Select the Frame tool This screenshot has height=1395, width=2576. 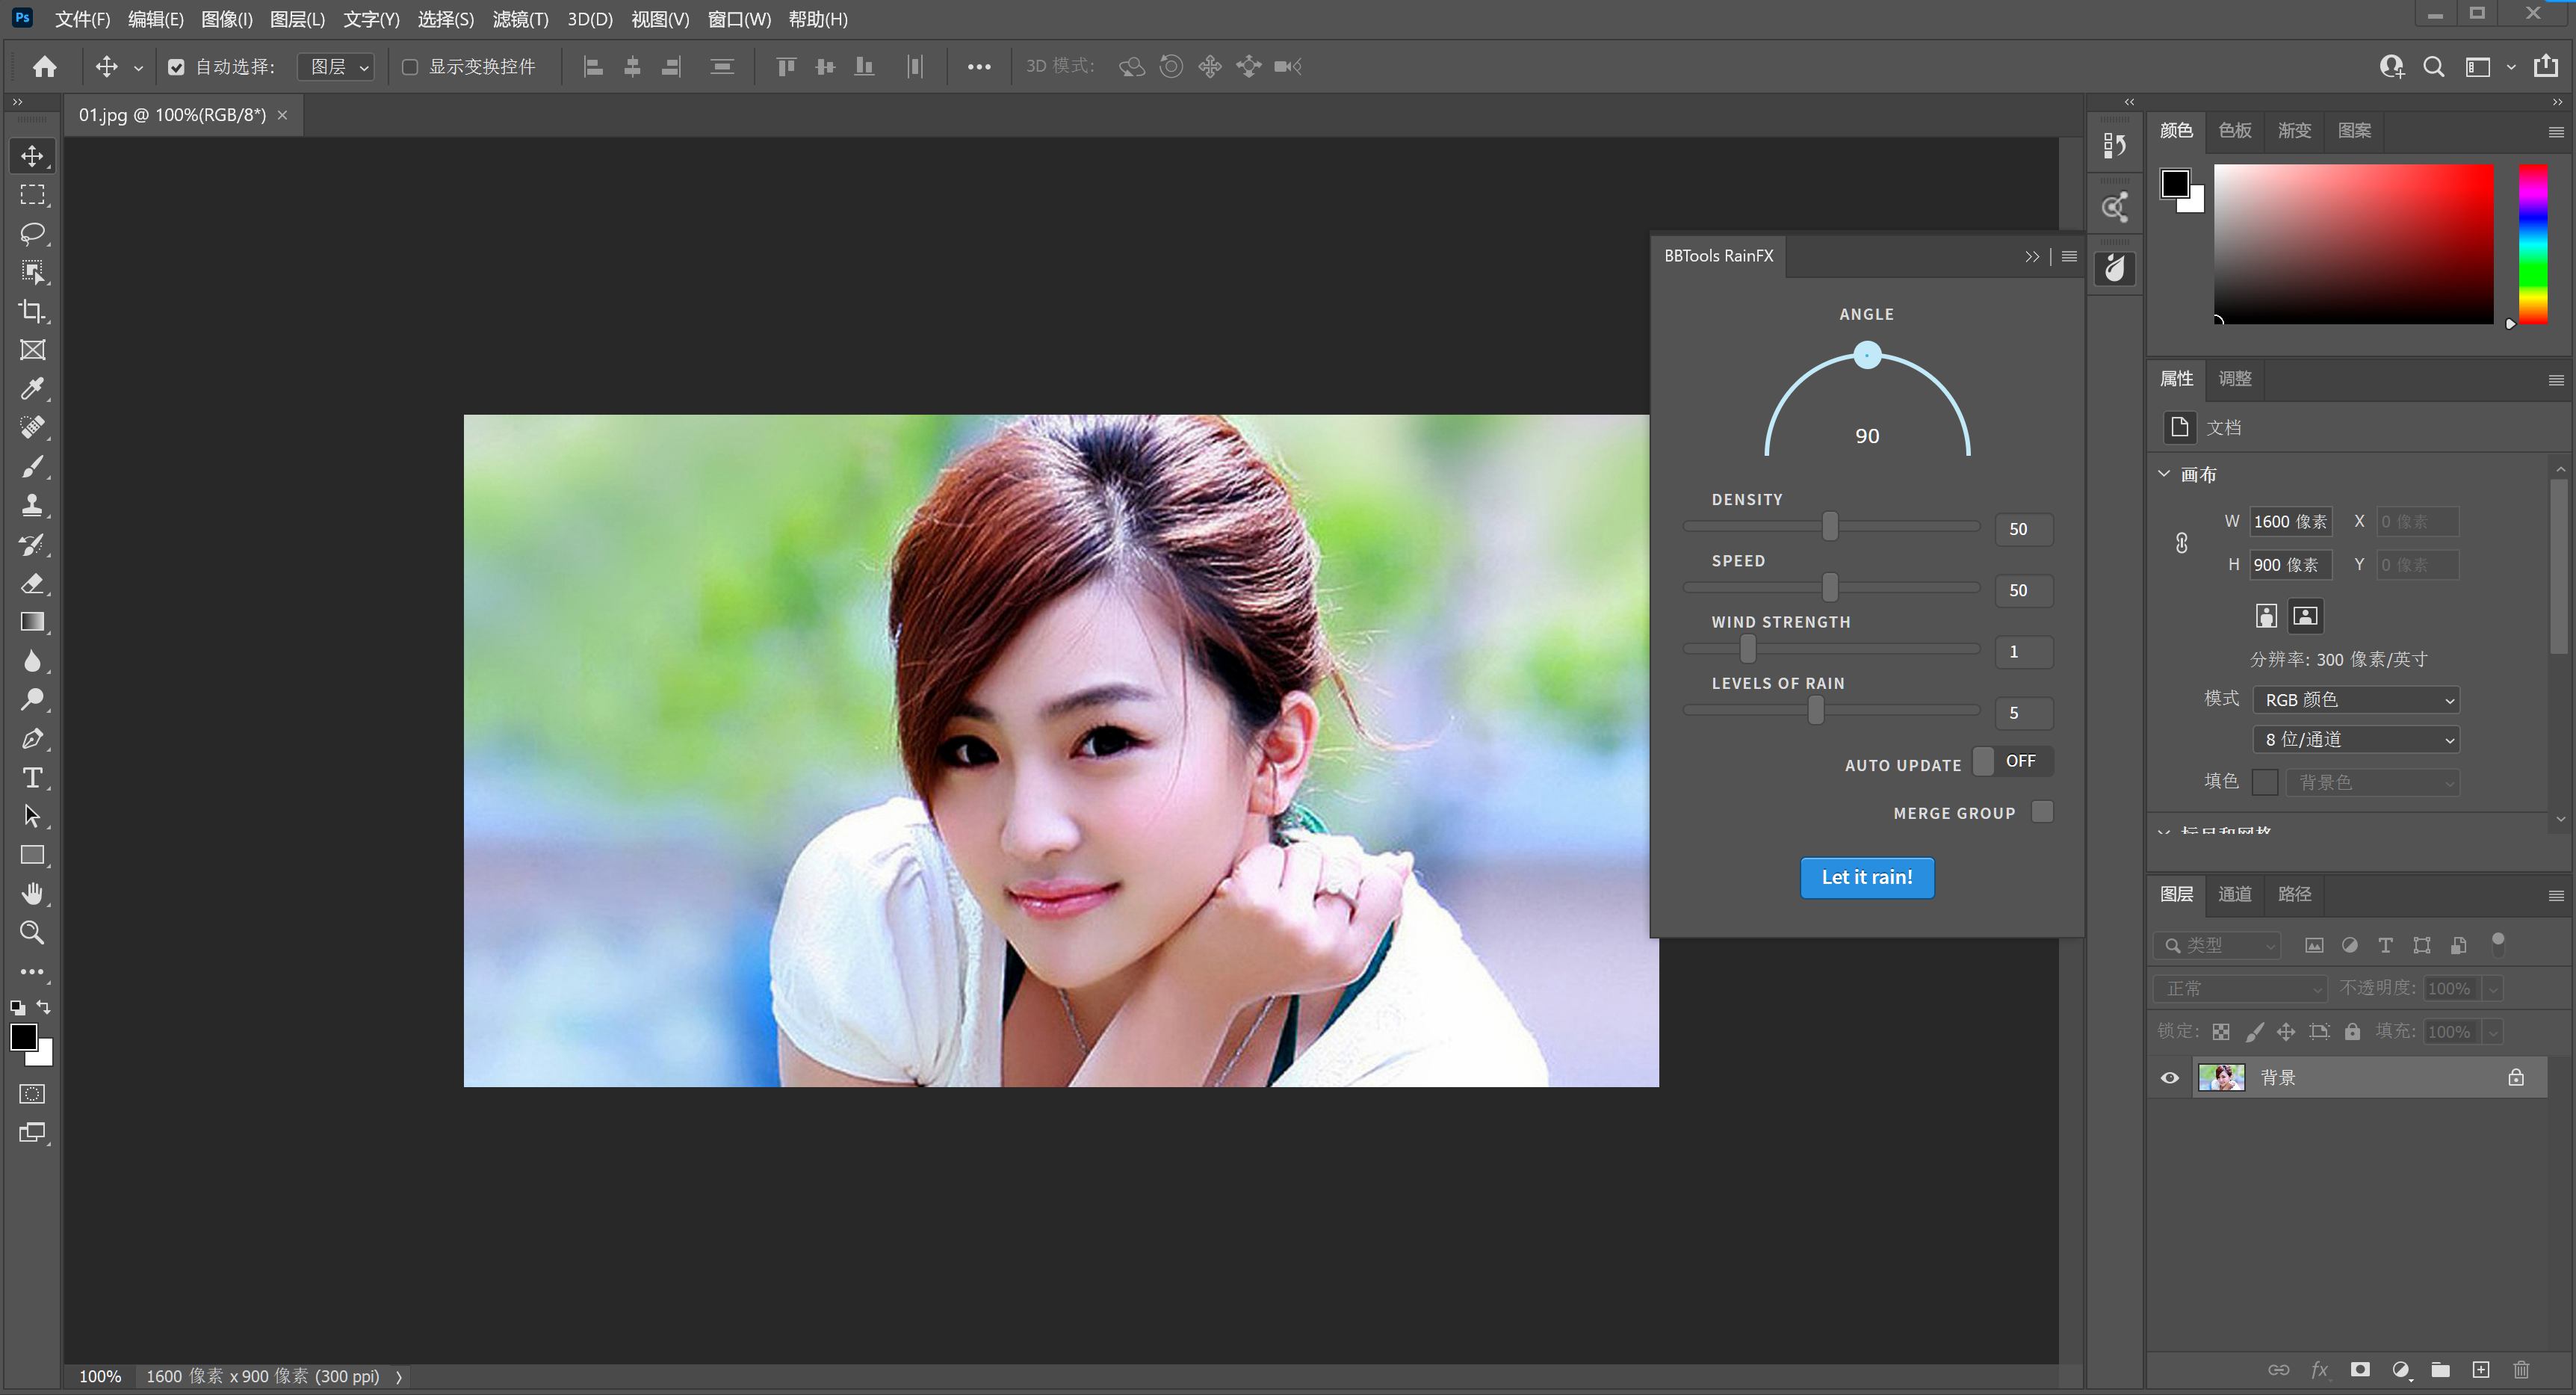click(32, 350)
